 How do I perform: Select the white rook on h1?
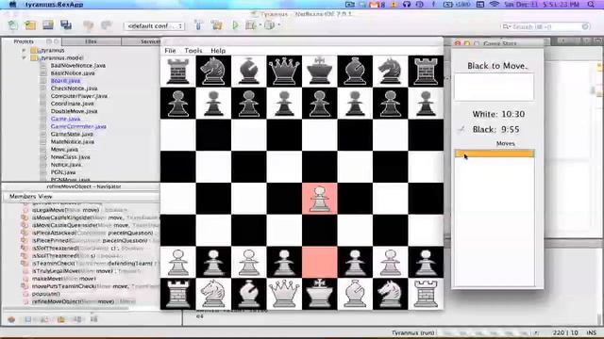[426, 294]
